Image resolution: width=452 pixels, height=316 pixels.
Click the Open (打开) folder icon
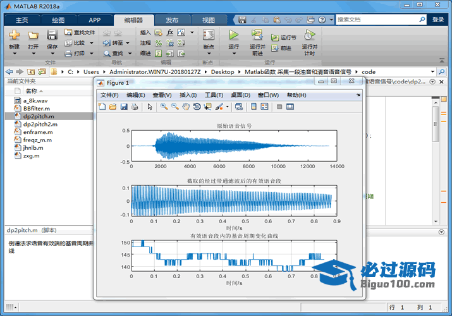[x=33, y=35]
